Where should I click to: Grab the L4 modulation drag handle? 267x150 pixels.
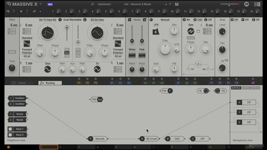[145, 79]
